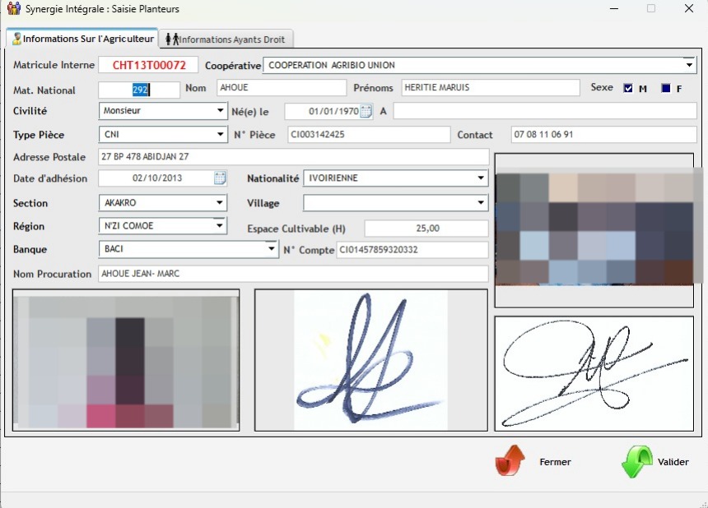Open the Nationalité dropdown
The image size is (708, 508).
coord(481,178)
